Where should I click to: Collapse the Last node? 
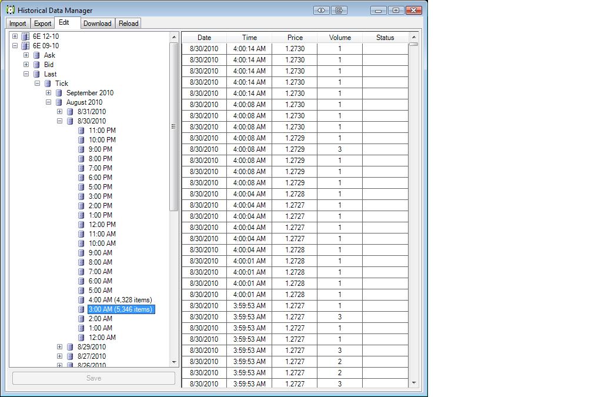tap(26, 74)
